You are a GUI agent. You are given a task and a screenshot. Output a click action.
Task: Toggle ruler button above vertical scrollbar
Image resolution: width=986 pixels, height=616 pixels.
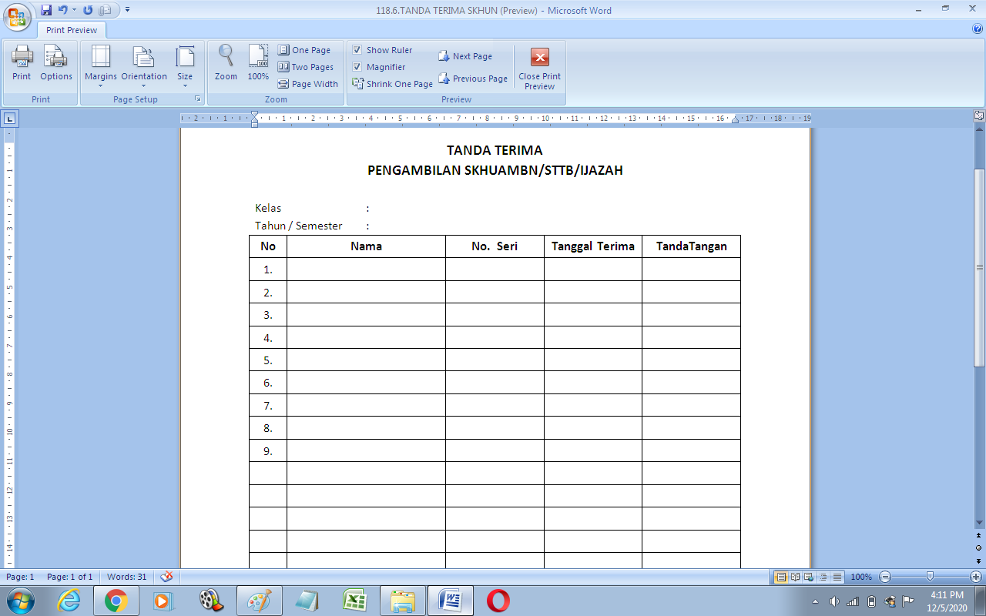[x=979, y=116]
